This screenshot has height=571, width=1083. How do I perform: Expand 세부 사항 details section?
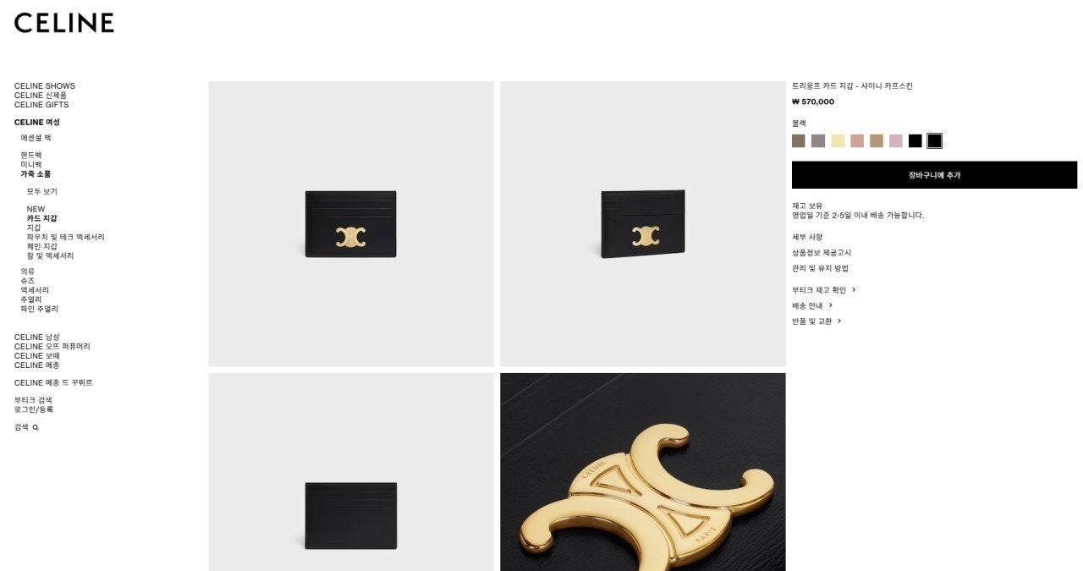(807, 237)
